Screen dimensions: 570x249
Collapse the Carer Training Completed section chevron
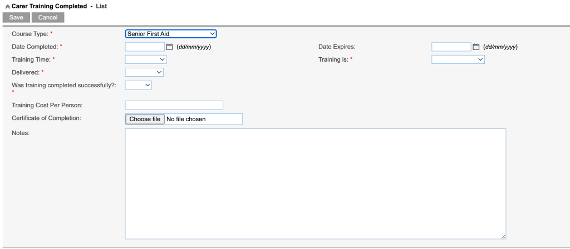click(8, 7)
